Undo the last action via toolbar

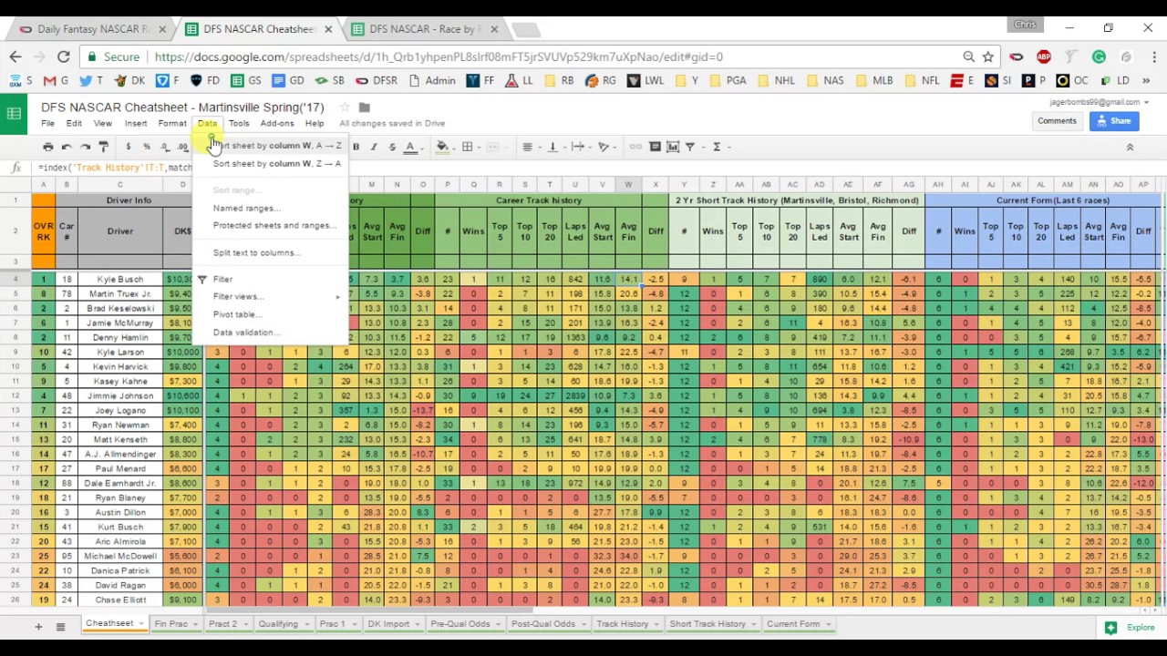coord(67,147)
